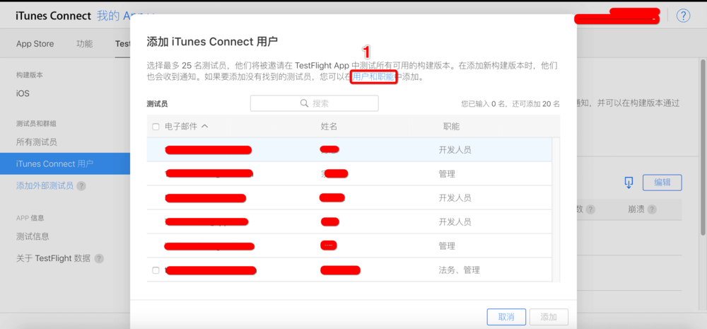The image size is (707, 329).
Task: Click the dialog table vertical scrollbar
Action: [556, 210]
